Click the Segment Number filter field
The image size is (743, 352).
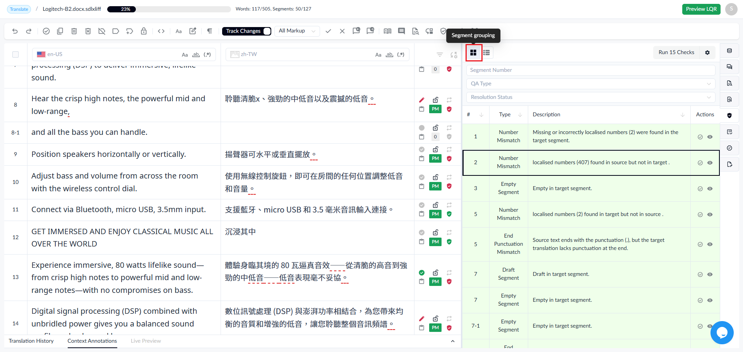coord(591,70)
